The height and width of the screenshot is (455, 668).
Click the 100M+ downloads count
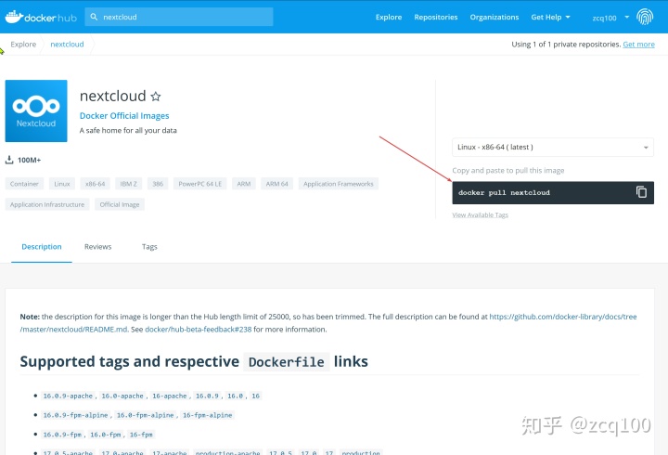(x=30, y=160)
